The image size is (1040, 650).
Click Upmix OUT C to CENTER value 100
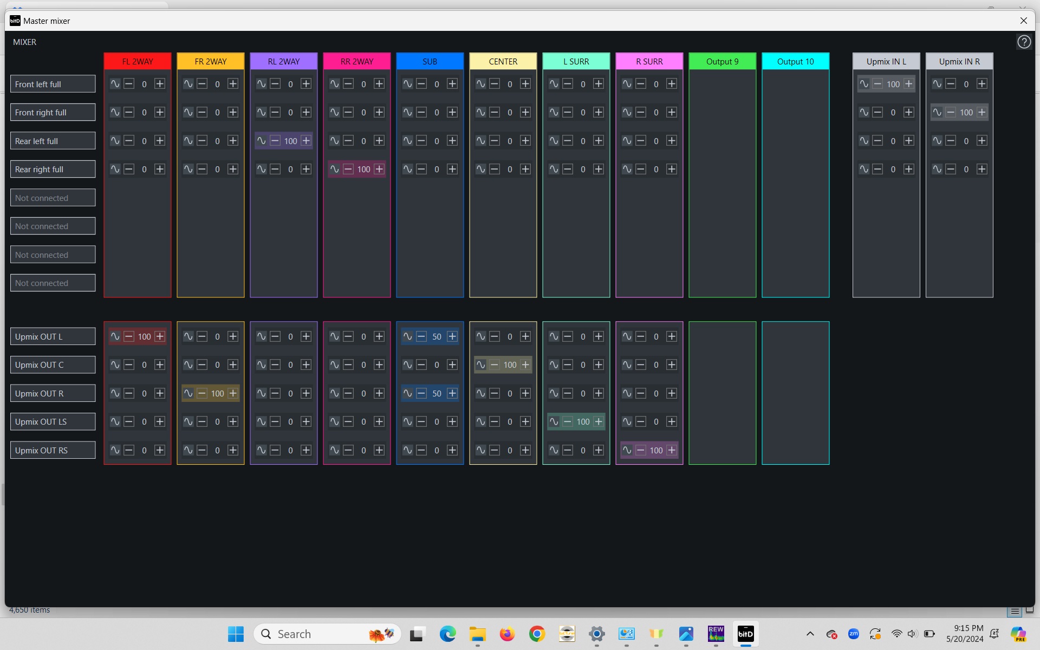510,365
